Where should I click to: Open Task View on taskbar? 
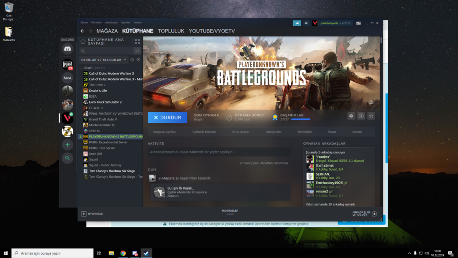coord(99,253)
